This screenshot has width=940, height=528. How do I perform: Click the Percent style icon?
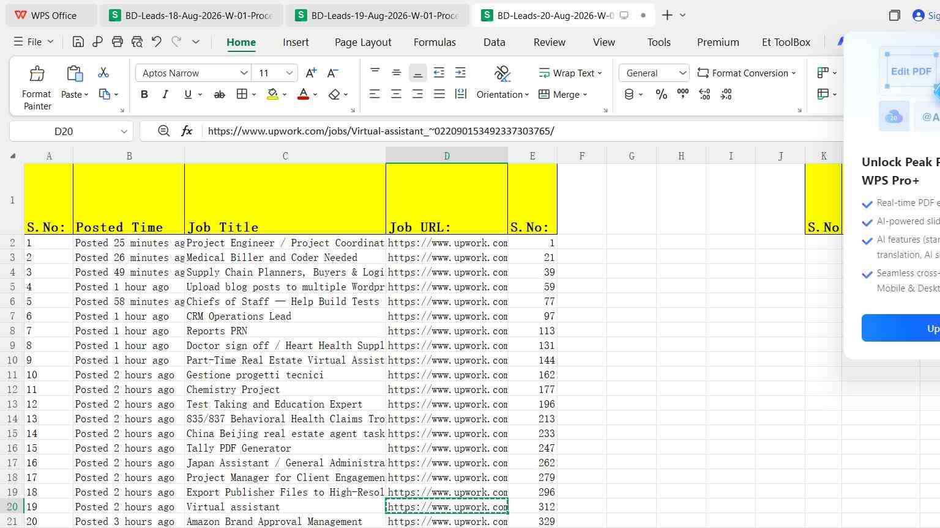(x=661, y=94)
